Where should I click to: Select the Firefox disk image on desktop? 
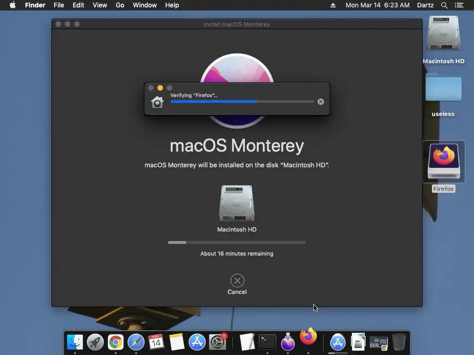click(x=444, y=161)
